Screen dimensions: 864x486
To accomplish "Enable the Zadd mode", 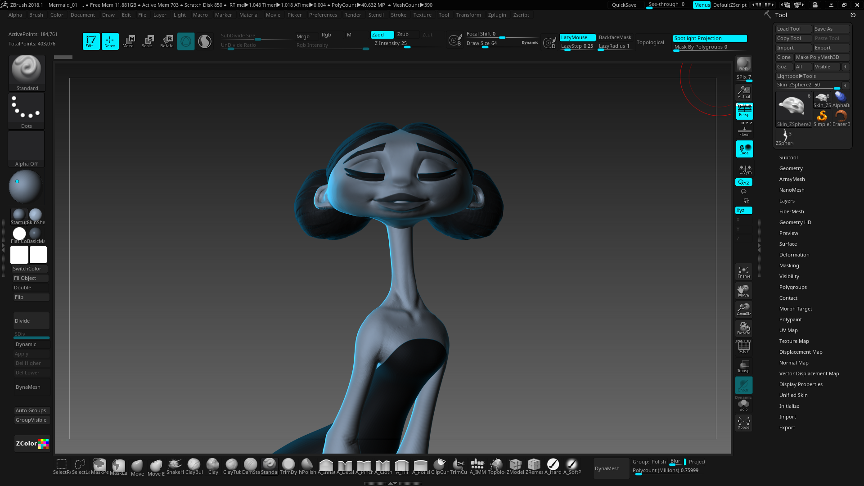I will coord(382,35).
